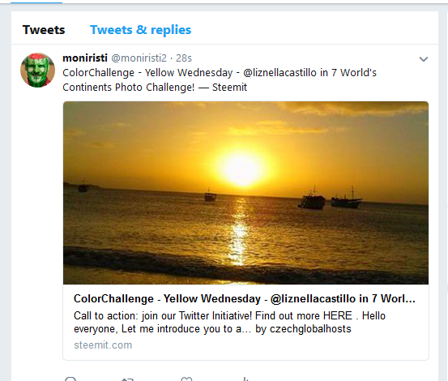Open moniristi display name profile link

(x=85, y=58)
